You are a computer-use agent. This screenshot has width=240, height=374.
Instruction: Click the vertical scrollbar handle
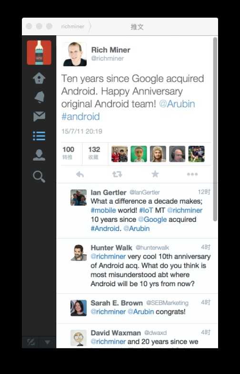coord(215,129)
